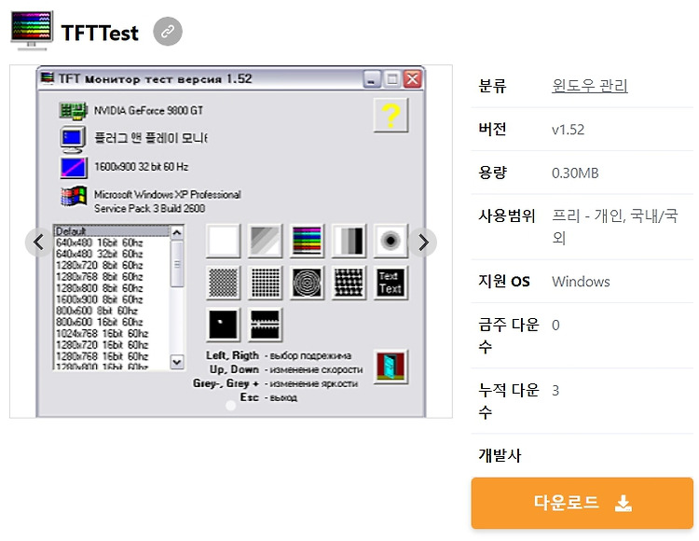
Task: Click the blue monitor icon
Action: pos(73,139)
